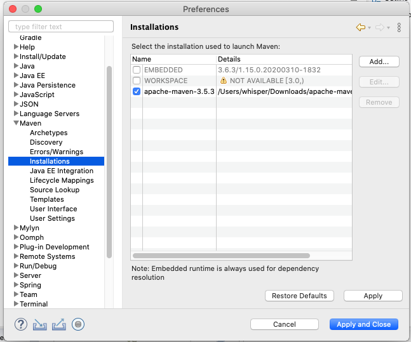The height and width of the screenshot is (342, 411).
Task: Open User Interface preferences
Action: point(53,209)
